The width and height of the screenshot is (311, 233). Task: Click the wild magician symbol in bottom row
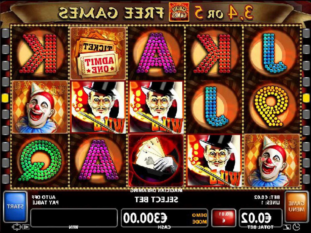[214, 161]
